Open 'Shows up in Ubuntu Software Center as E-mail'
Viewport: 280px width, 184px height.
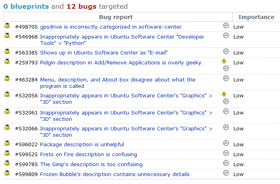click(104, 53)
